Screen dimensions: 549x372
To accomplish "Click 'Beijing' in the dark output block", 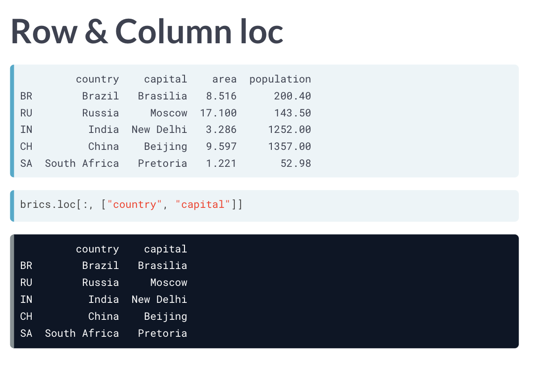I will [166, 317].
